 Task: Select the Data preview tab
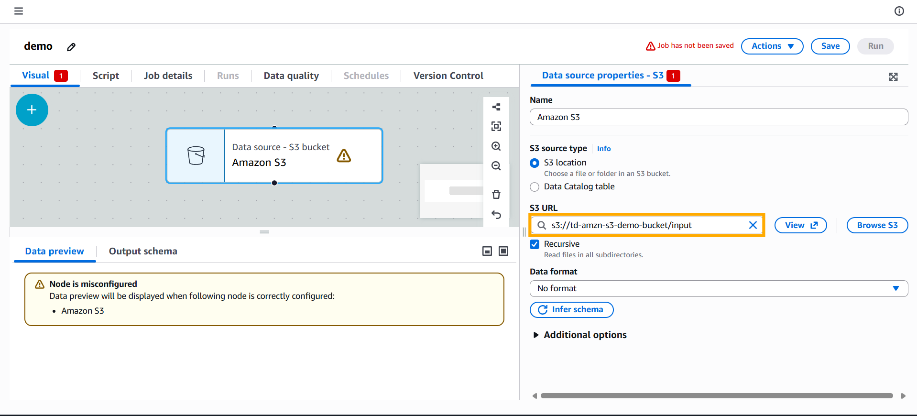[55, 252]
